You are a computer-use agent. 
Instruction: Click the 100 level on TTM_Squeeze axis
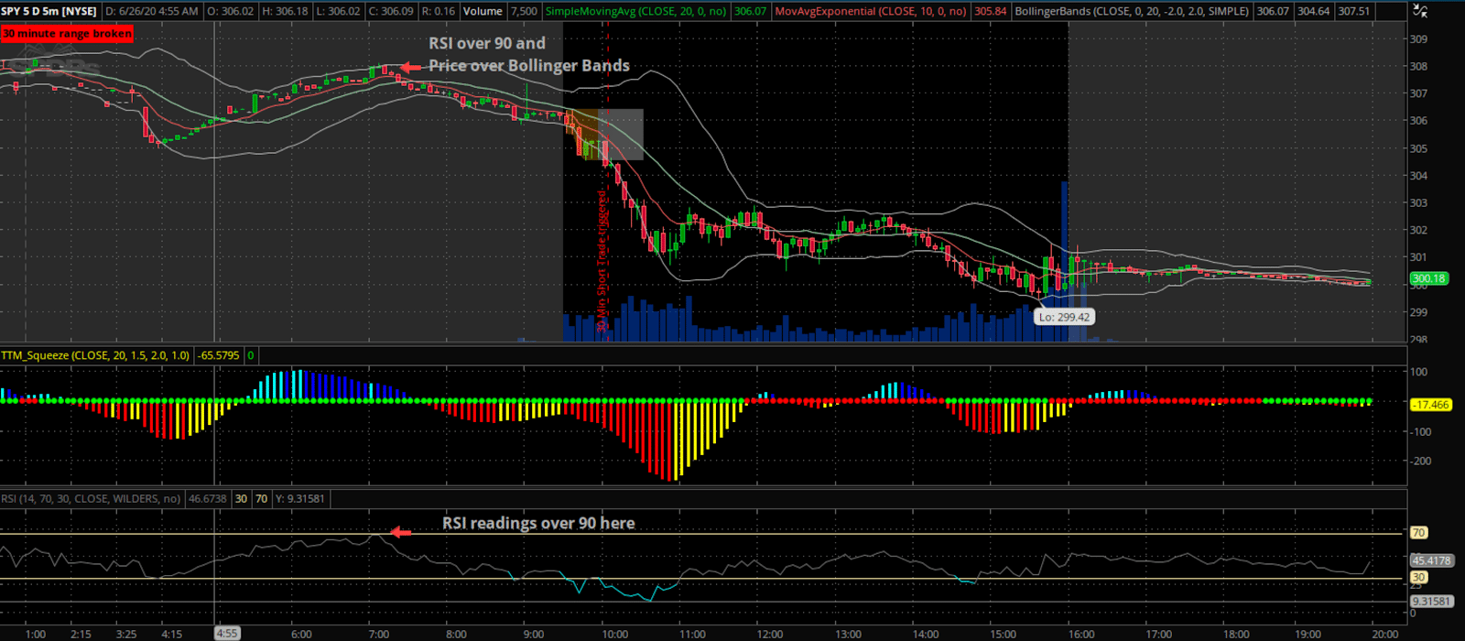click(1418, 372)
